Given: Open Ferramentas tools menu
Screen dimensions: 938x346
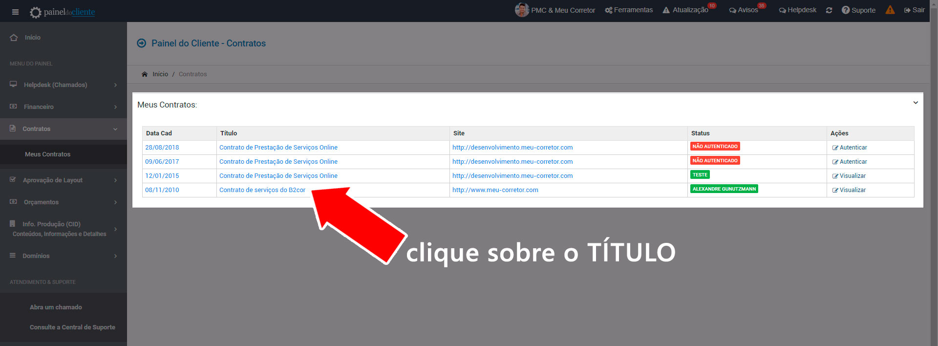Looking at the screenshot, I should click(629, 10).
